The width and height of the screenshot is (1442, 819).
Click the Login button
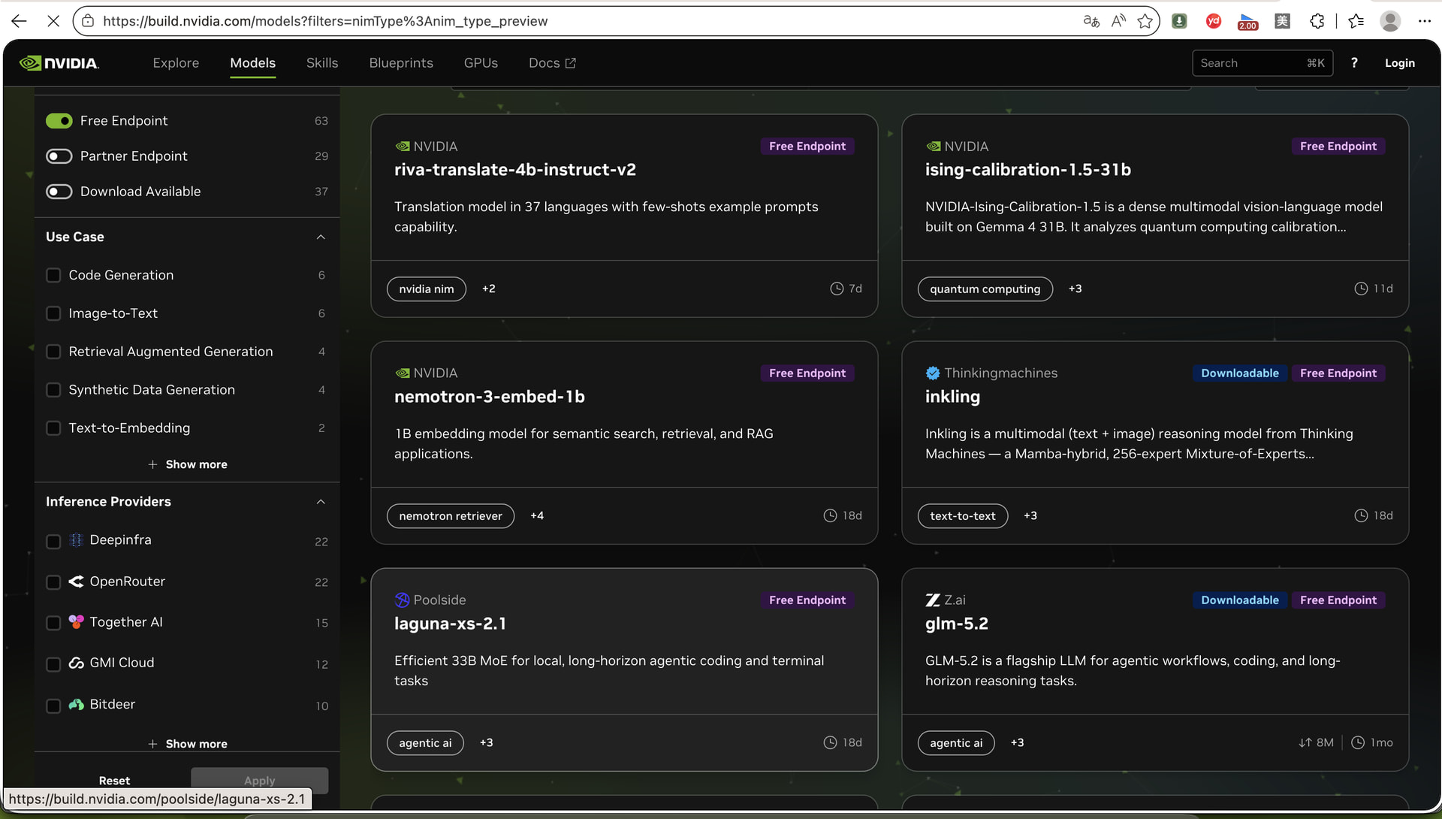tap(1400, 63)
